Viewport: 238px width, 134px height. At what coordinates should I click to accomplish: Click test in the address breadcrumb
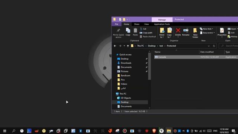tap(161, 46)
